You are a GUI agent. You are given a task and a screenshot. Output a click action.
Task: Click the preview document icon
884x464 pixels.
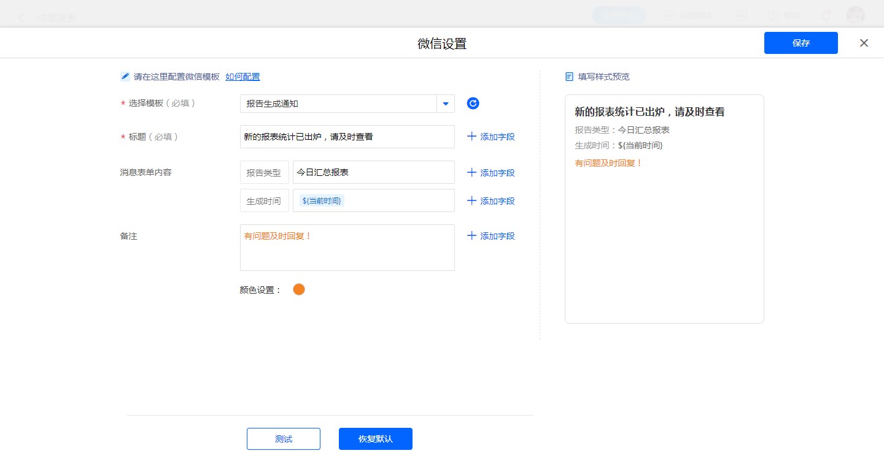[569, 77]
